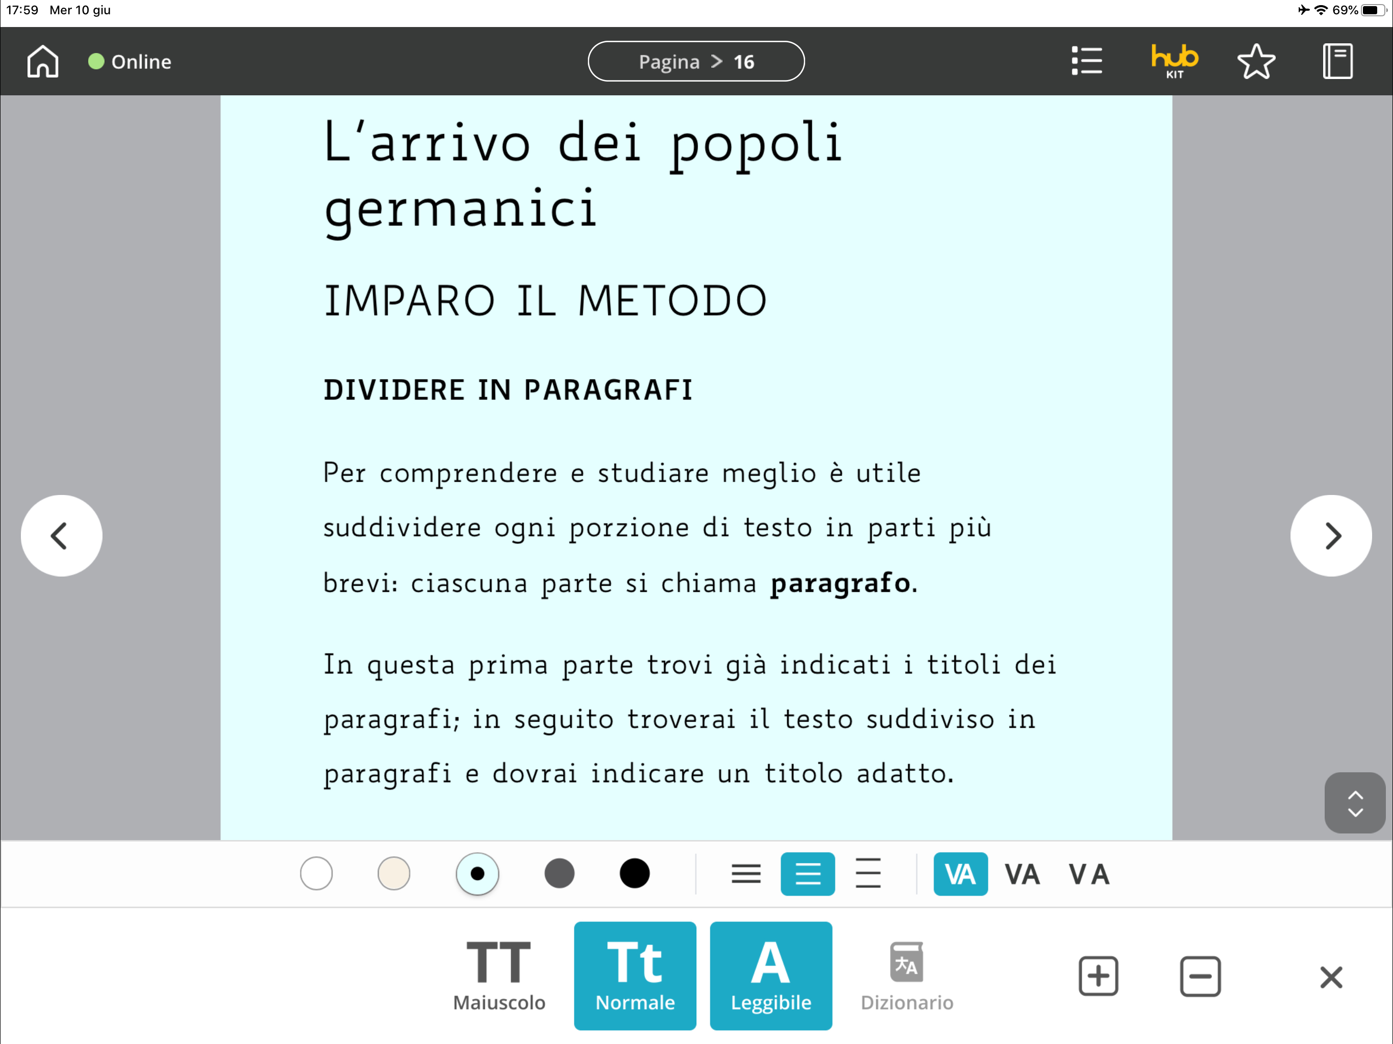Bookmark page with the star icon
This screenshot has width=1393, height=1044.
1256,62
